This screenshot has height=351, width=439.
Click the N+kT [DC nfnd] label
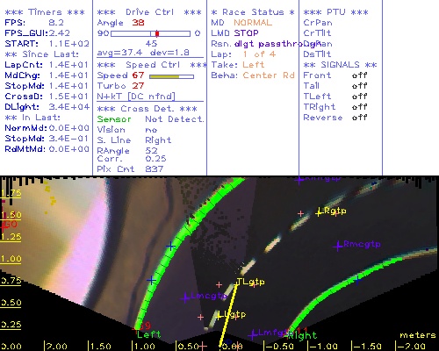(x=136, y=97)
